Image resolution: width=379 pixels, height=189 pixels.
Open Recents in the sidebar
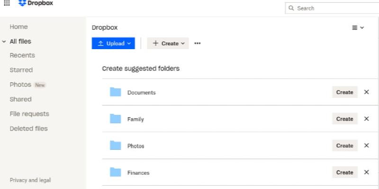22,55
